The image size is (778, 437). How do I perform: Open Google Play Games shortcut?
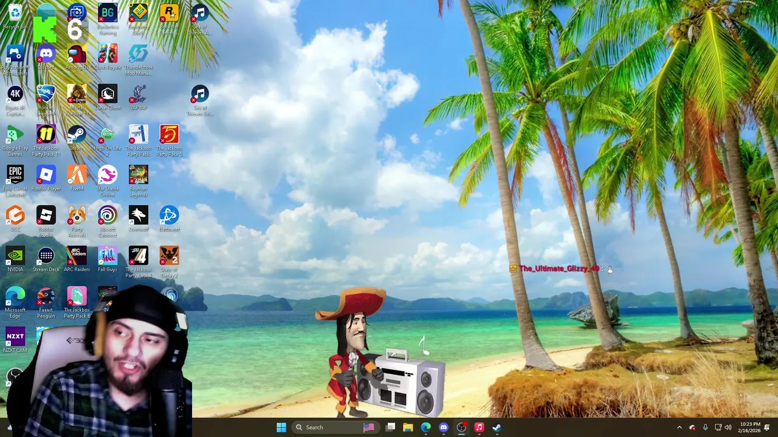pos(15,141)
